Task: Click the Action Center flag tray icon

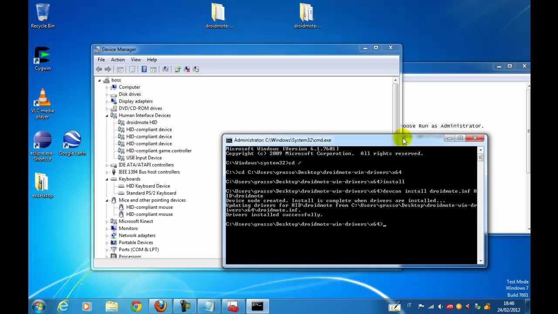Action: 421,307
